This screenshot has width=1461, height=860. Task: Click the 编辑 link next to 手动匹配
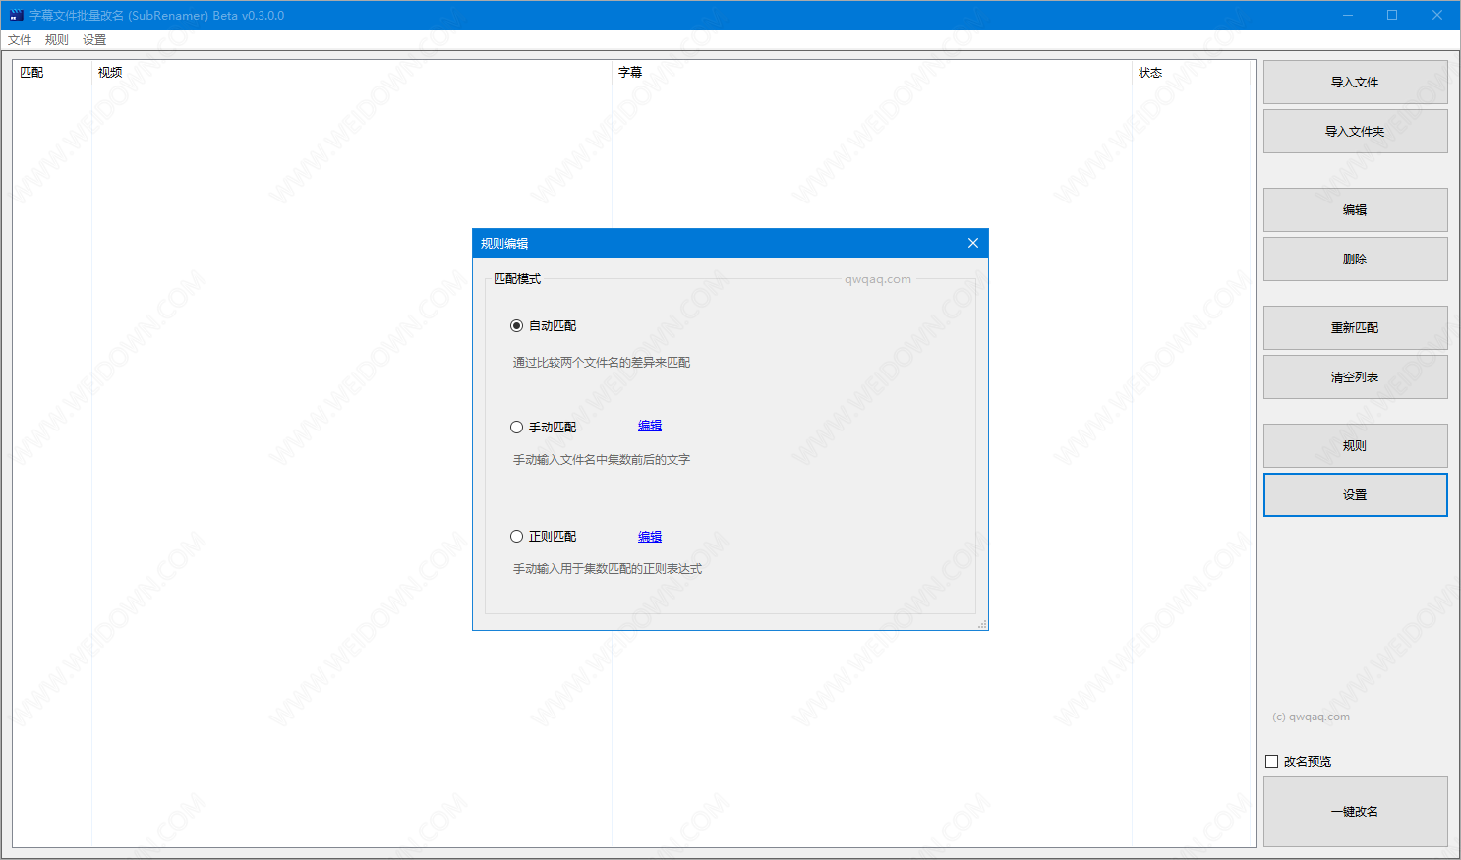(650, 426)
